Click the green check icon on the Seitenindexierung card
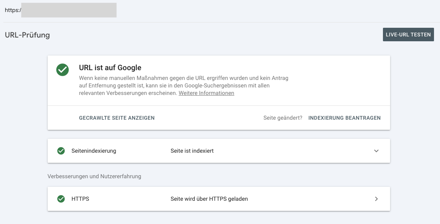This screenshot has width=440, height=224. (61, 151)
